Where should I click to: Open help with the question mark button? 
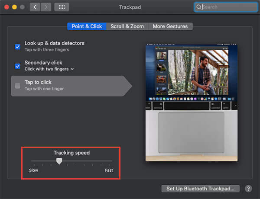click(248, 189)
